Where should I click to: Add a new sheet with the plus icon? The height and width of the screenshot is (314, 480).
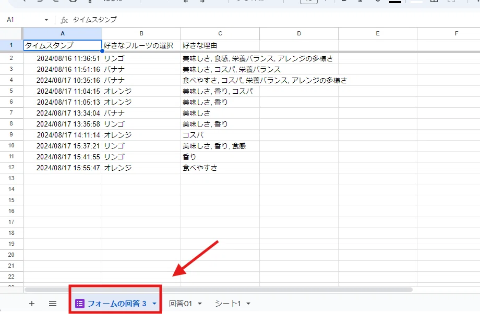[31, 304]
